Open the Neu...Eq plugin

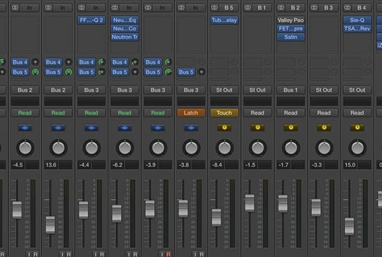coord(125,20)
